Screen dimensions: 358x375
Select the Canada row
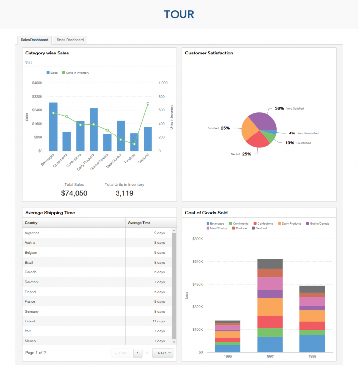click(x=97, y=272)
